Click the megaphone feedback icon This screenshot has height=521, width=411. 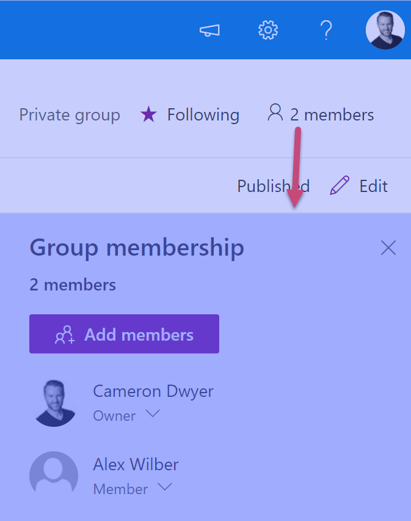point(209,30)
